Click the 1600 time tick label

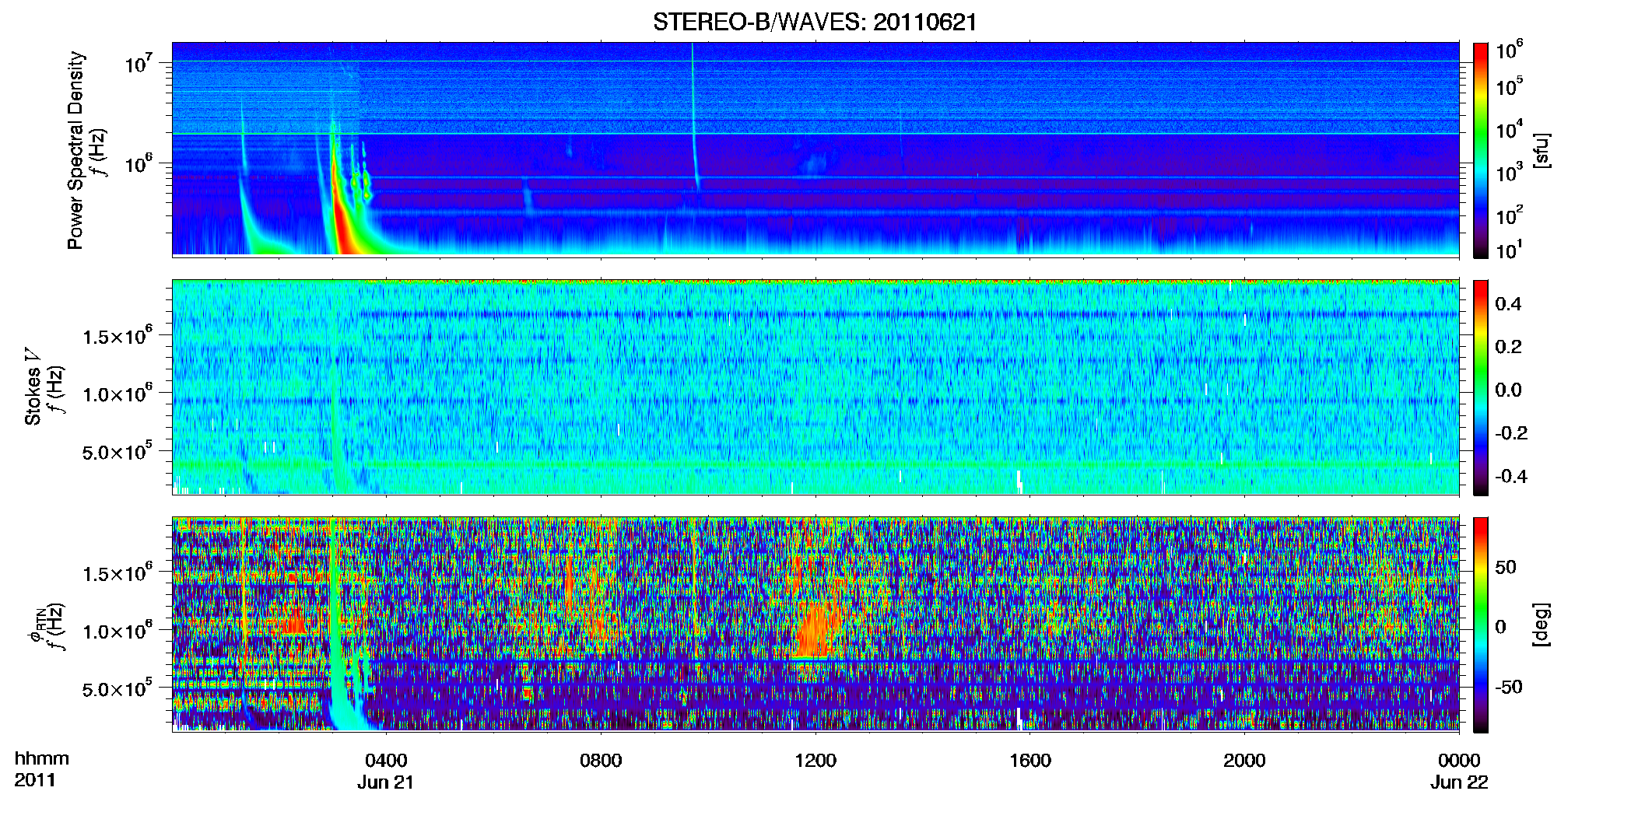point(1030,761)
